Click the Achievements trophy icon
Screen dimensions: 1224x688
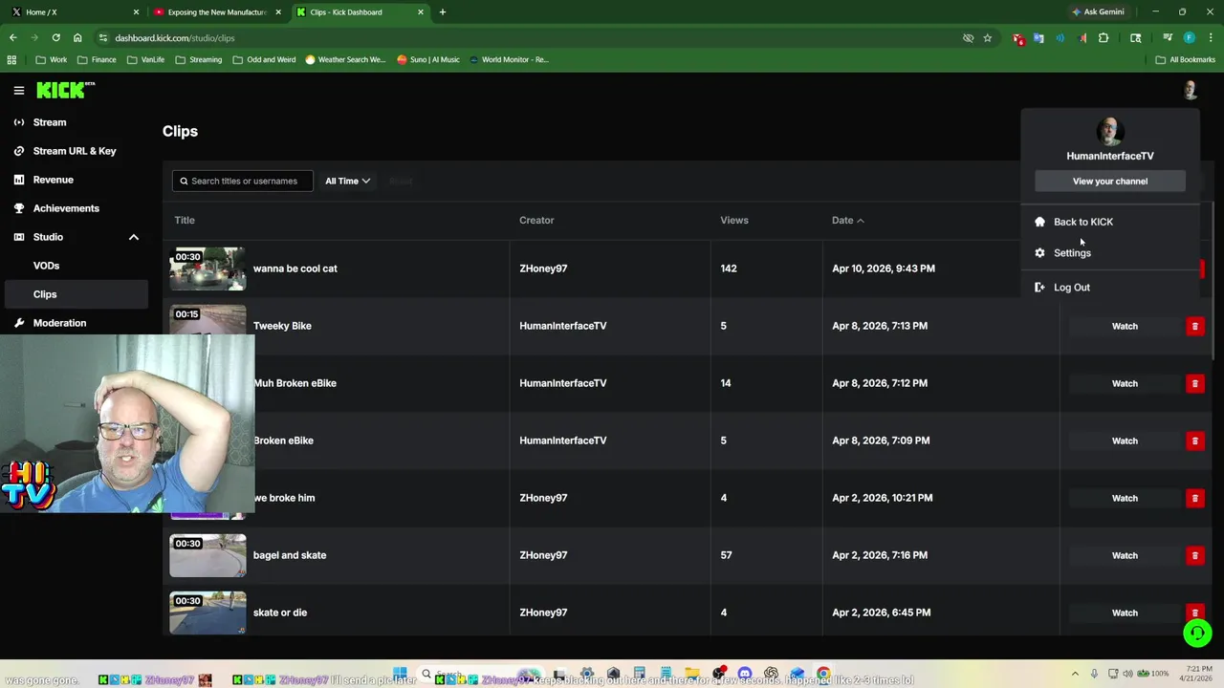click(x=19, y=208)
